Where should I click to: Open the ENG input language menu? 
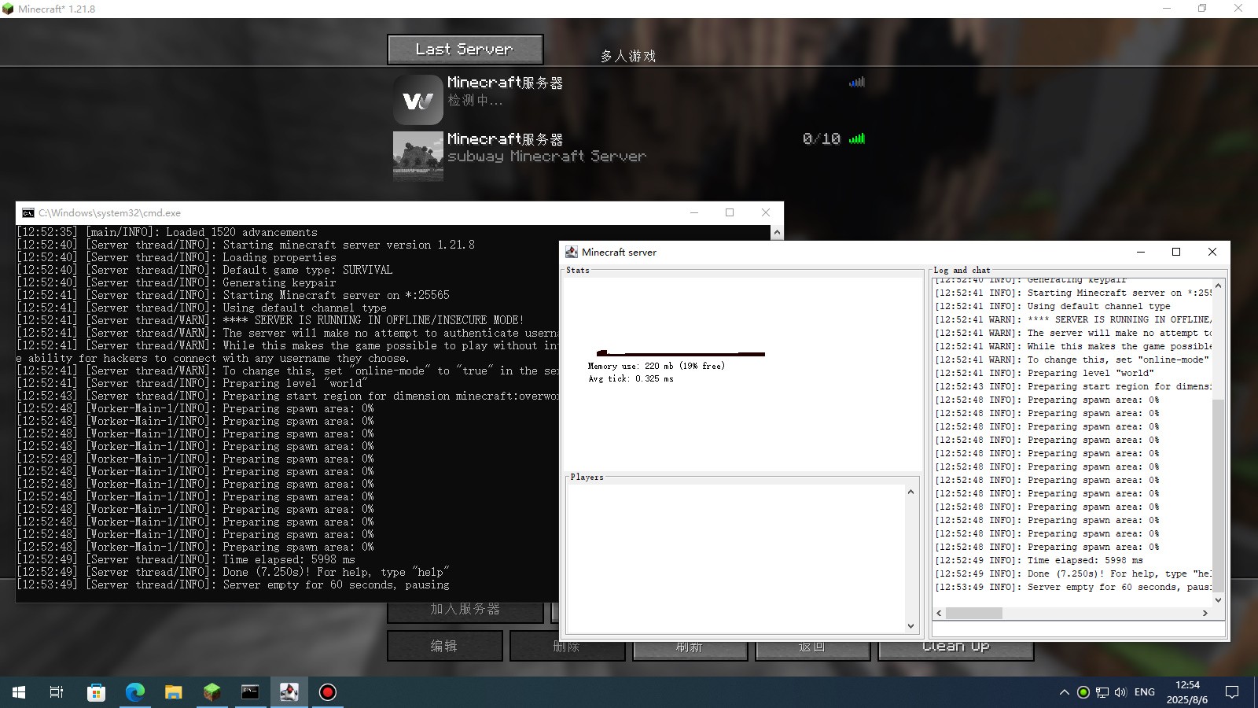pos(1145,692)
